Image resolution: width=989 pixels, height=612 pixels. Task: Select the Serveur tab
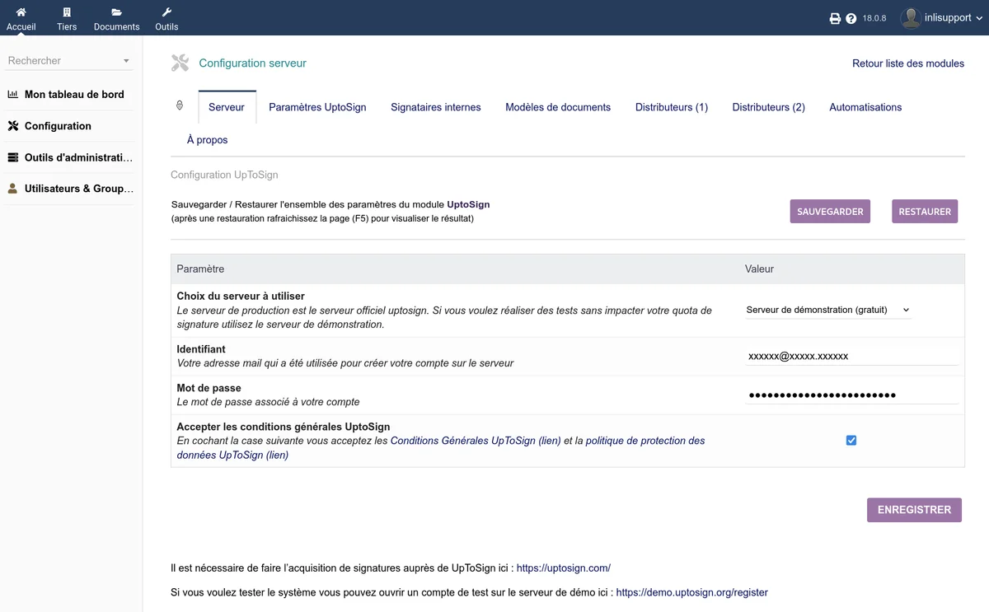tap(227, 107)
